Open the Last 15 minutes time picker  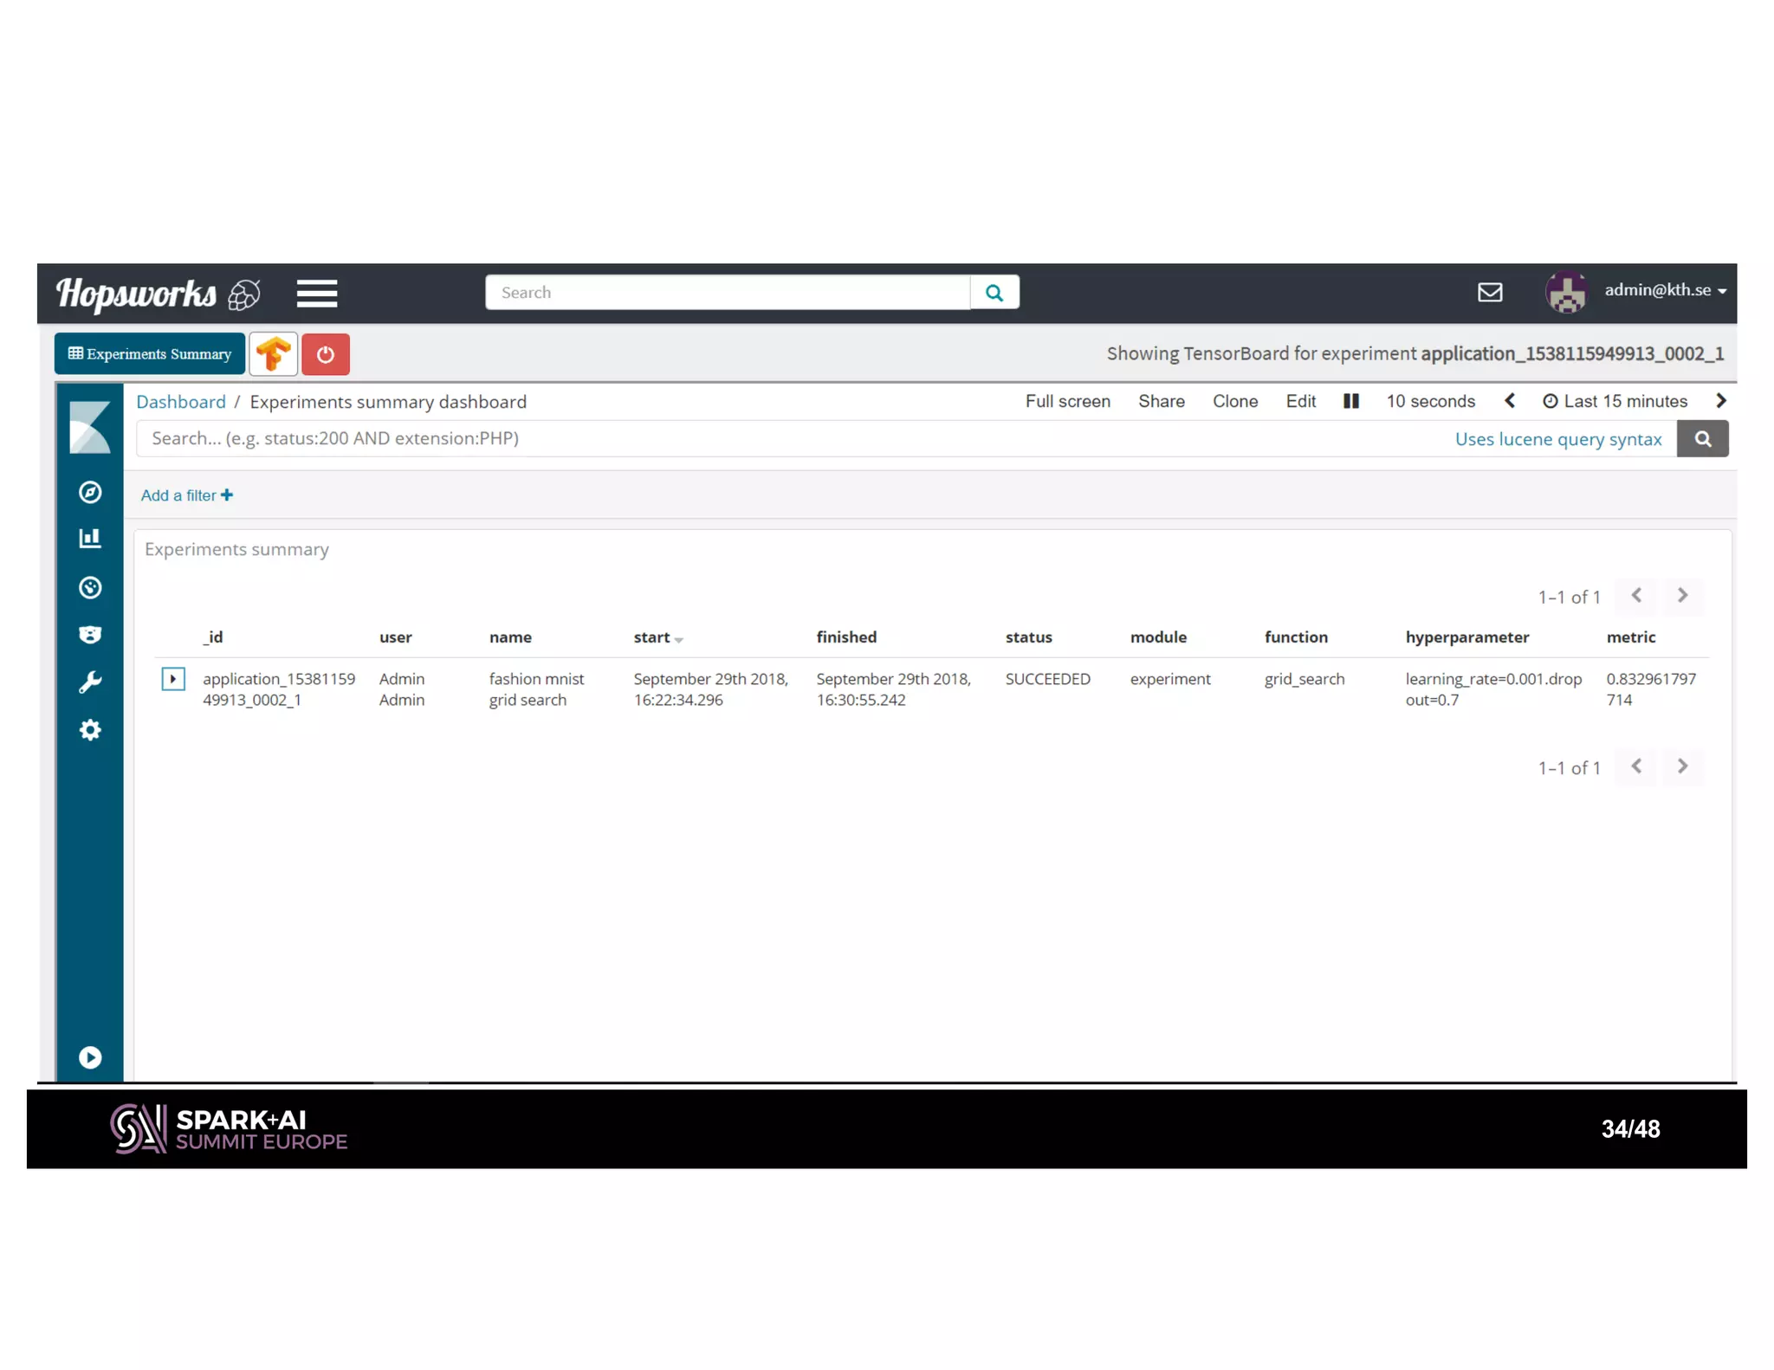click(x=1615, y=401)
